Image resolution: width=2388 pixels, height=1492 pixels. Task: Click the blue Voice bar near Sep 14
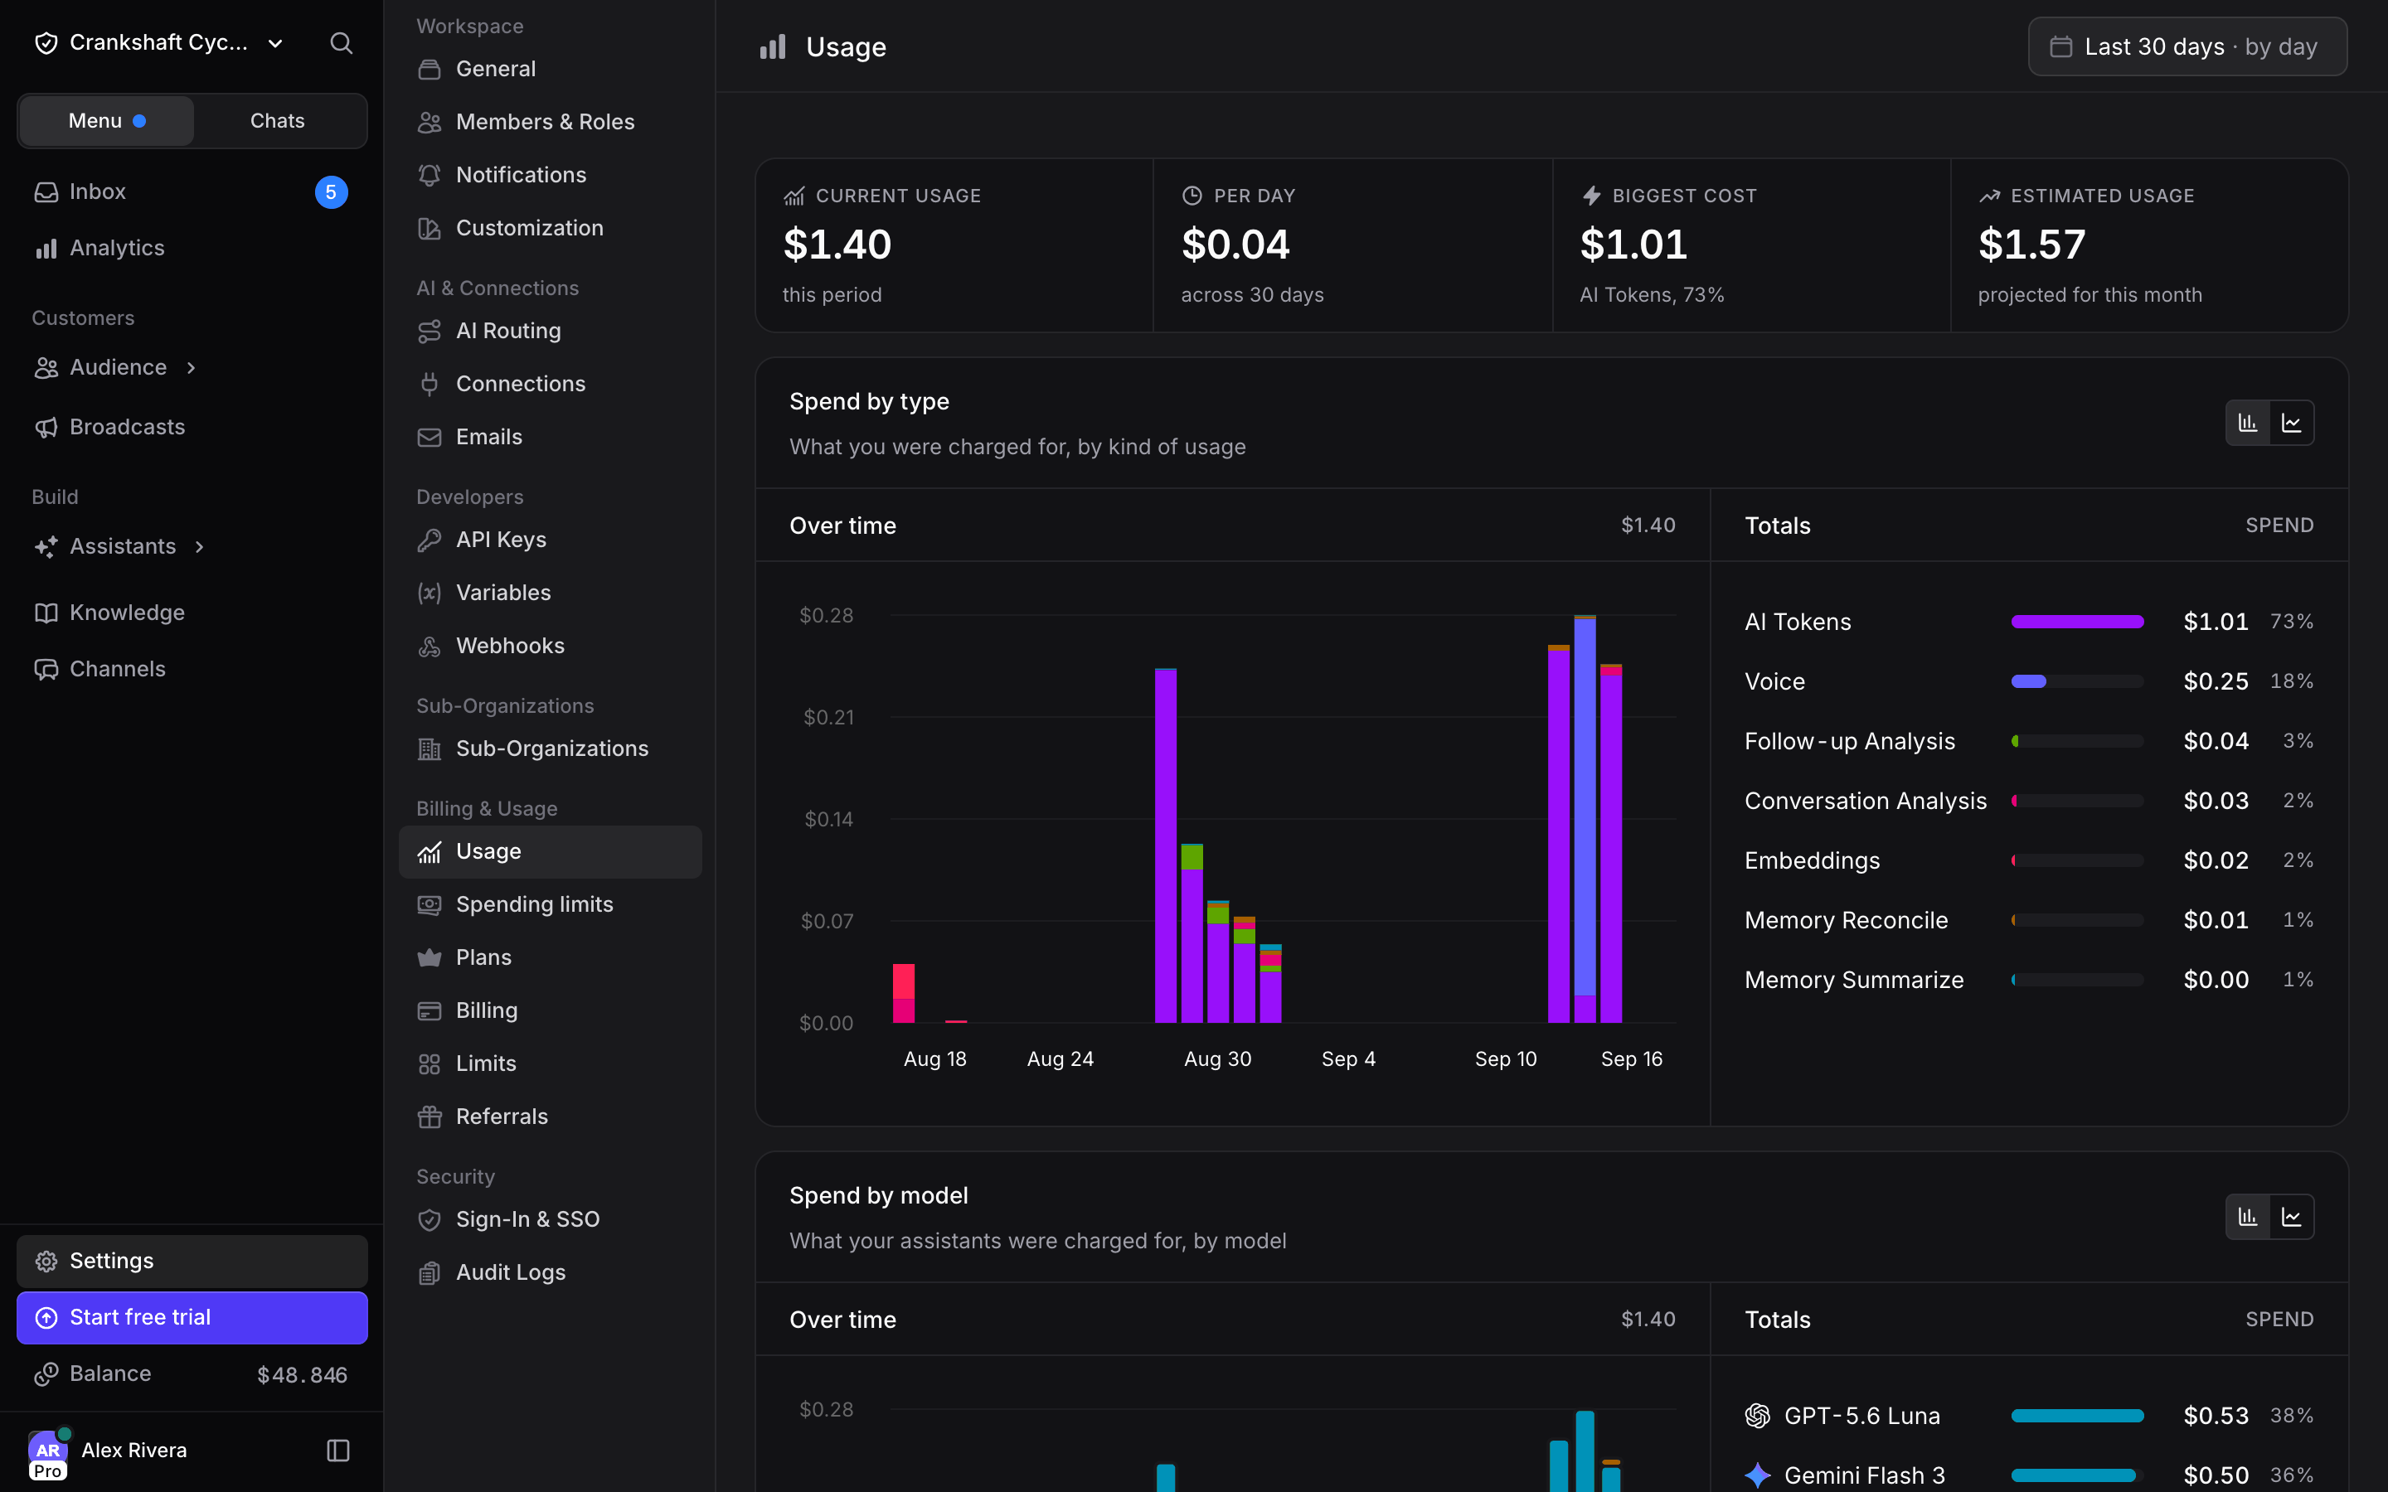[1585, 807]
